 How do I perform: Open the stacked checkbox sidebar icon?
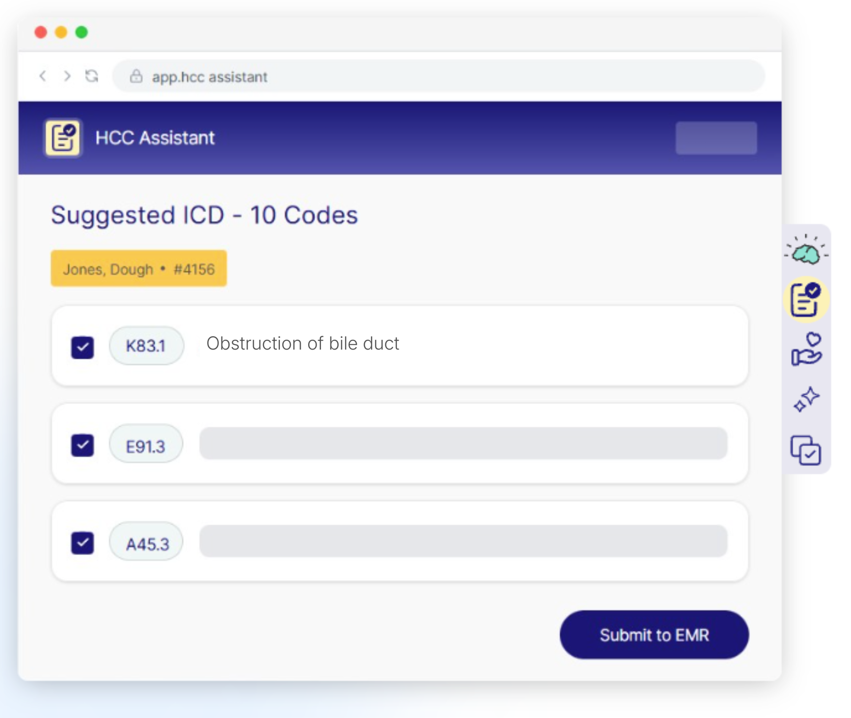(x=805, y=450)
